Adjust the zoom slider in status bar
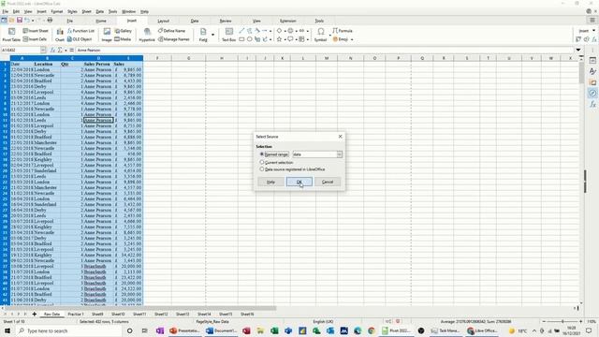 [562, 322]
